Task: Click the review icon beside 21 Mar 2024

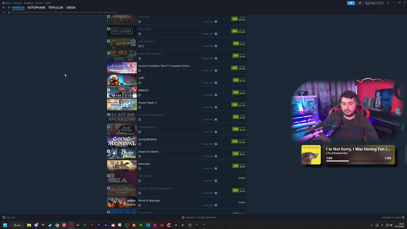Action: tap(216, 71)
